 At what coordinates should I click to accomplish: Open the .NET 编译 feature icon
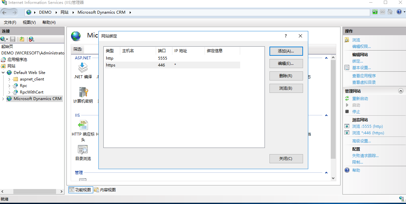(83, 68)
